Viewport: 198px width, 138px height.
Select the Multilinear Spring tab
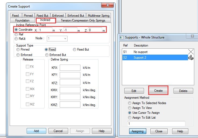point(98,16)
